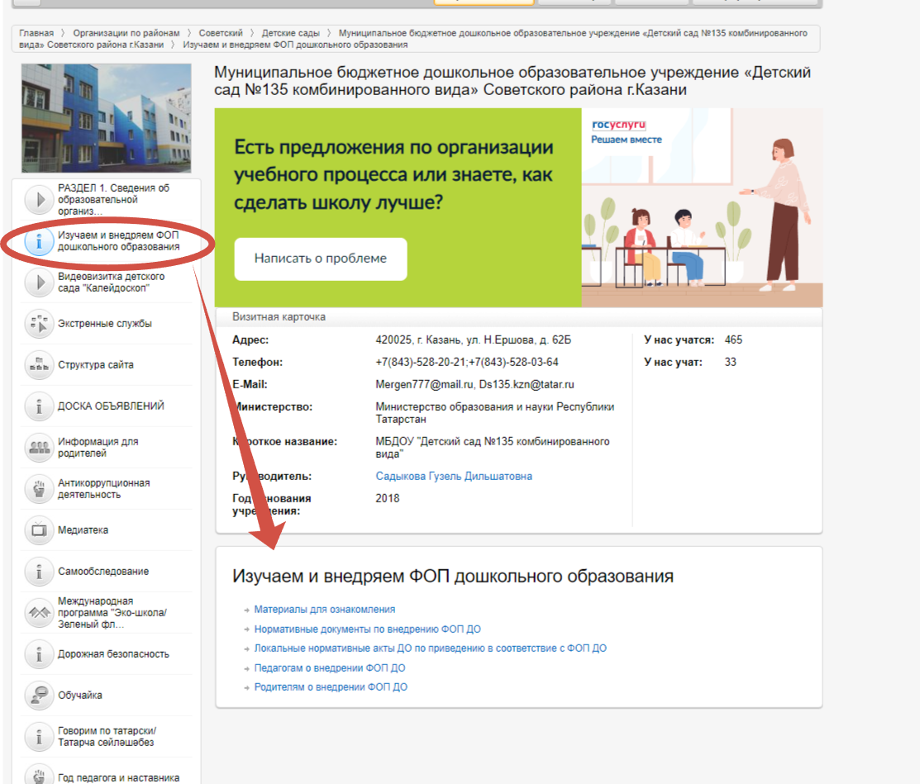Viewport: 920px width, 784px height.
Task: Click the Медиатека screen icon
Action: click(39, 530)
